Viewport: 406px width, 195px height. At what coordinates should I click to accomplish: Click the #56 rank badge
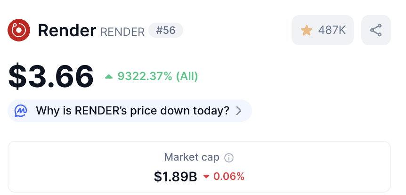[166, 30]
